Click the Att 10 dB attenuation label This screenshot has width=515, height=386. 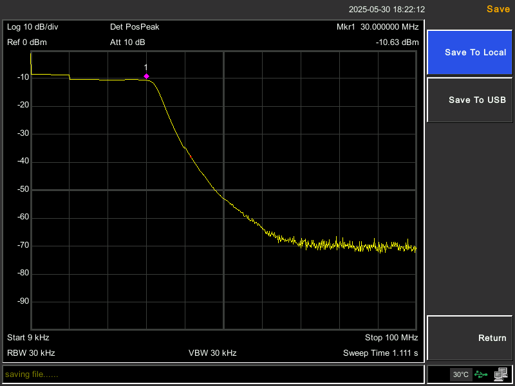point(127,42)
